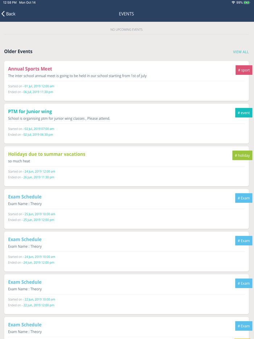The height and width of the screenshot is (339, 254).
Task: Tap the back chevron arrow icon
Action: (4, 14)
